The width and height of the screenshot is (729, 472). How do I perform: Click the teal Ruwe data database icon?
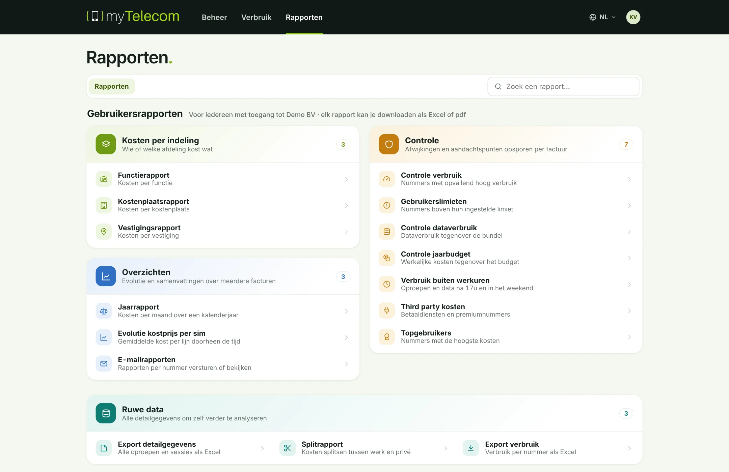[x=106, y=413]
